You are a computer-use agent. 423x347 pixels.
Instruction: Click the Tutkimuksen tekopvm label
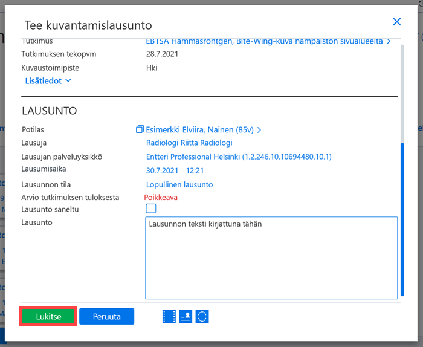59,54
